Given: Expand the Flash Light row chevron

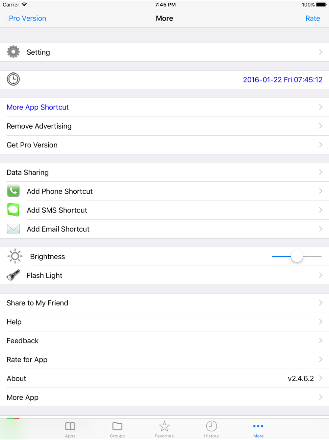Looking at the screenshot, I should click(320, 275).
